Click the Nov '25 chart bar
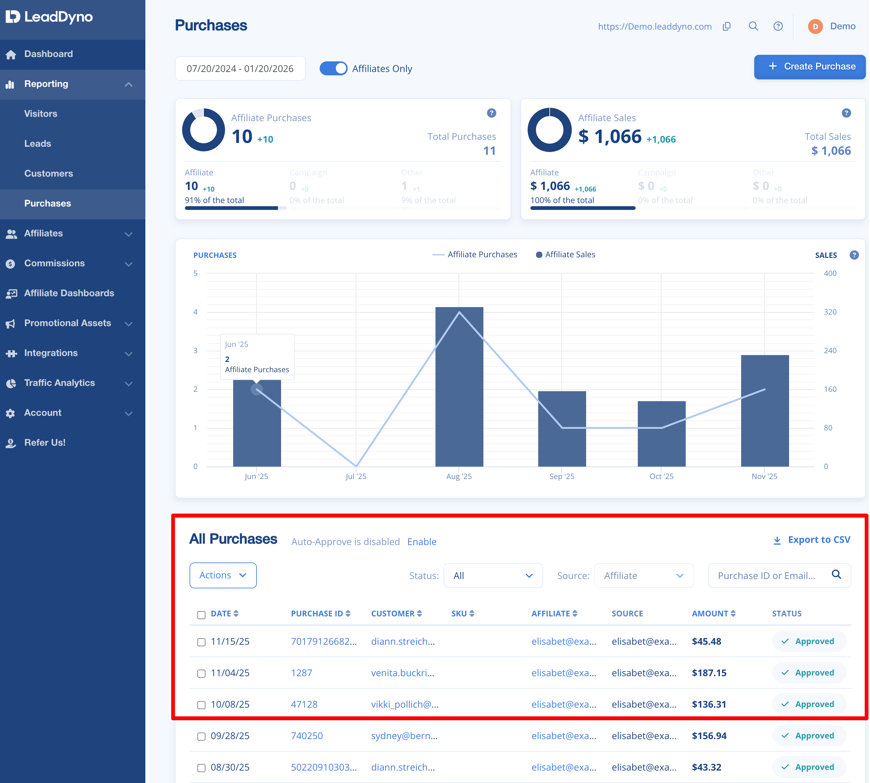 (x=765, y=411)
